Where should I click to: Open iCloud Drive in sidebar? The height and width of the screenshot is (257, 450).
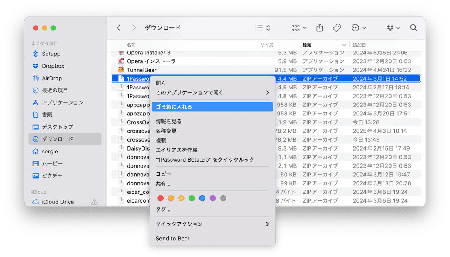click(x=58, y=202)
